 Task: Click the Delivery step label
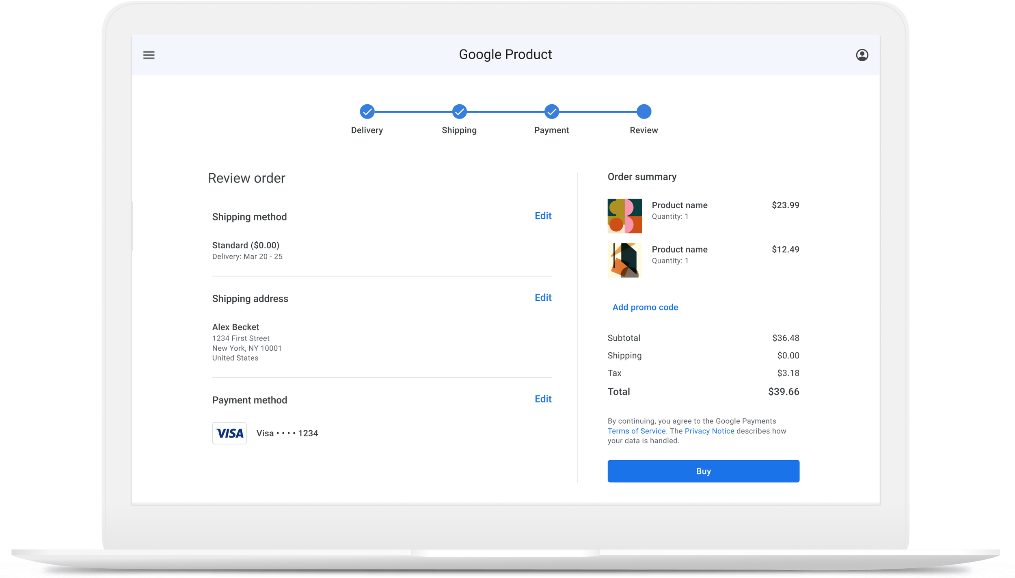click(367, 130)
